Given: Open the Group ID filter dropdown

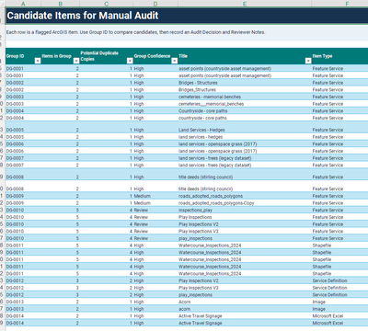Looking at the screenshot, I should (x=38, y=61).
